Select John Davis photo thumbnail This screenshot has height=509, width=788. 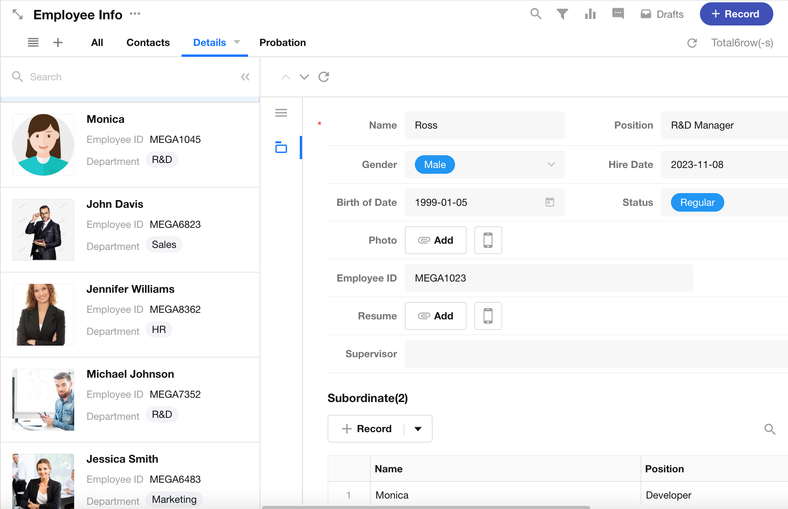(x=43, y=229)
